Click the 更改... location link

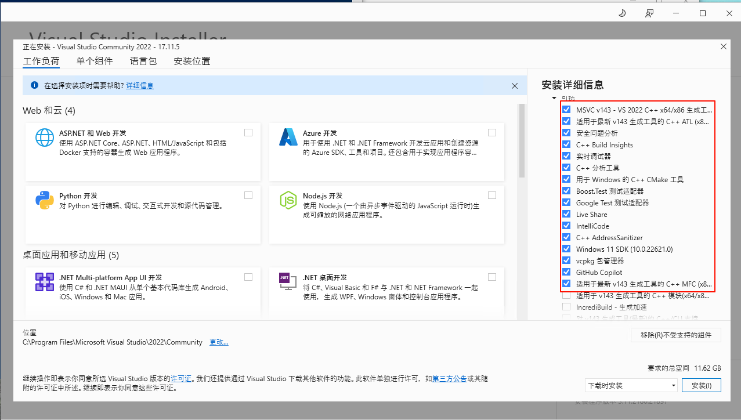219,342
